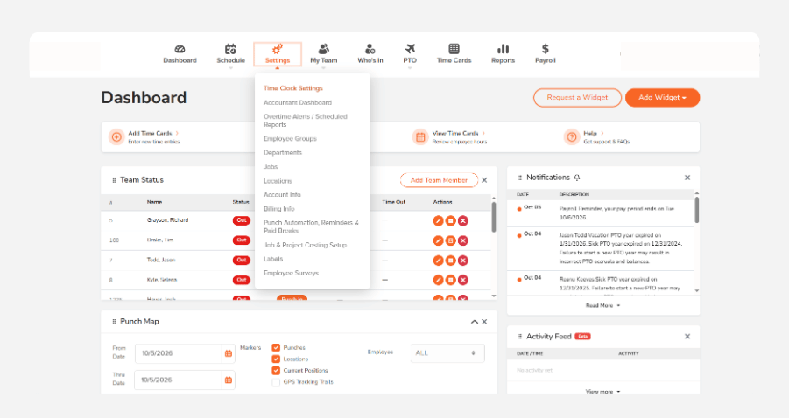Click the Request a Widget button

pyautogui.click(x=577, y=97)
